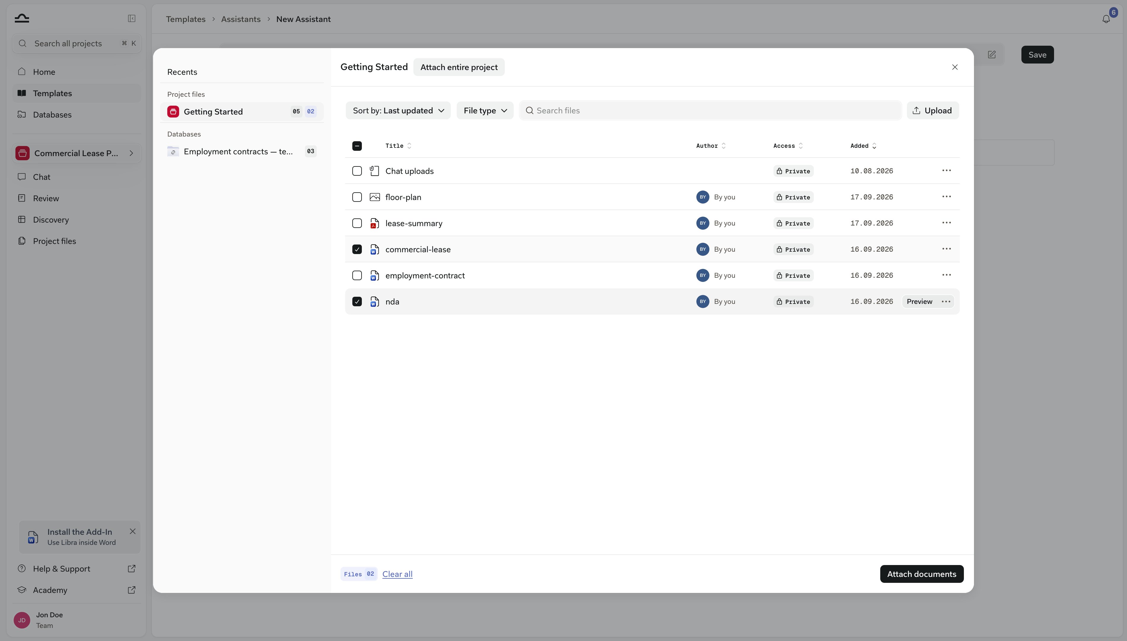This screenshot has height=641, width=1127.
Task: Expand the Commercial Lease project chevron
Action: tap(131, 153)
